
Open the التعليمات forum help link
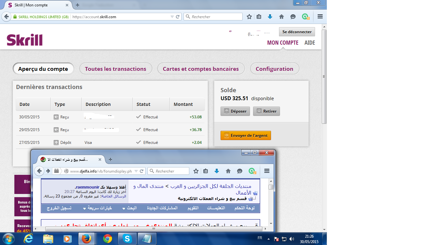click(x=216, y=208)
